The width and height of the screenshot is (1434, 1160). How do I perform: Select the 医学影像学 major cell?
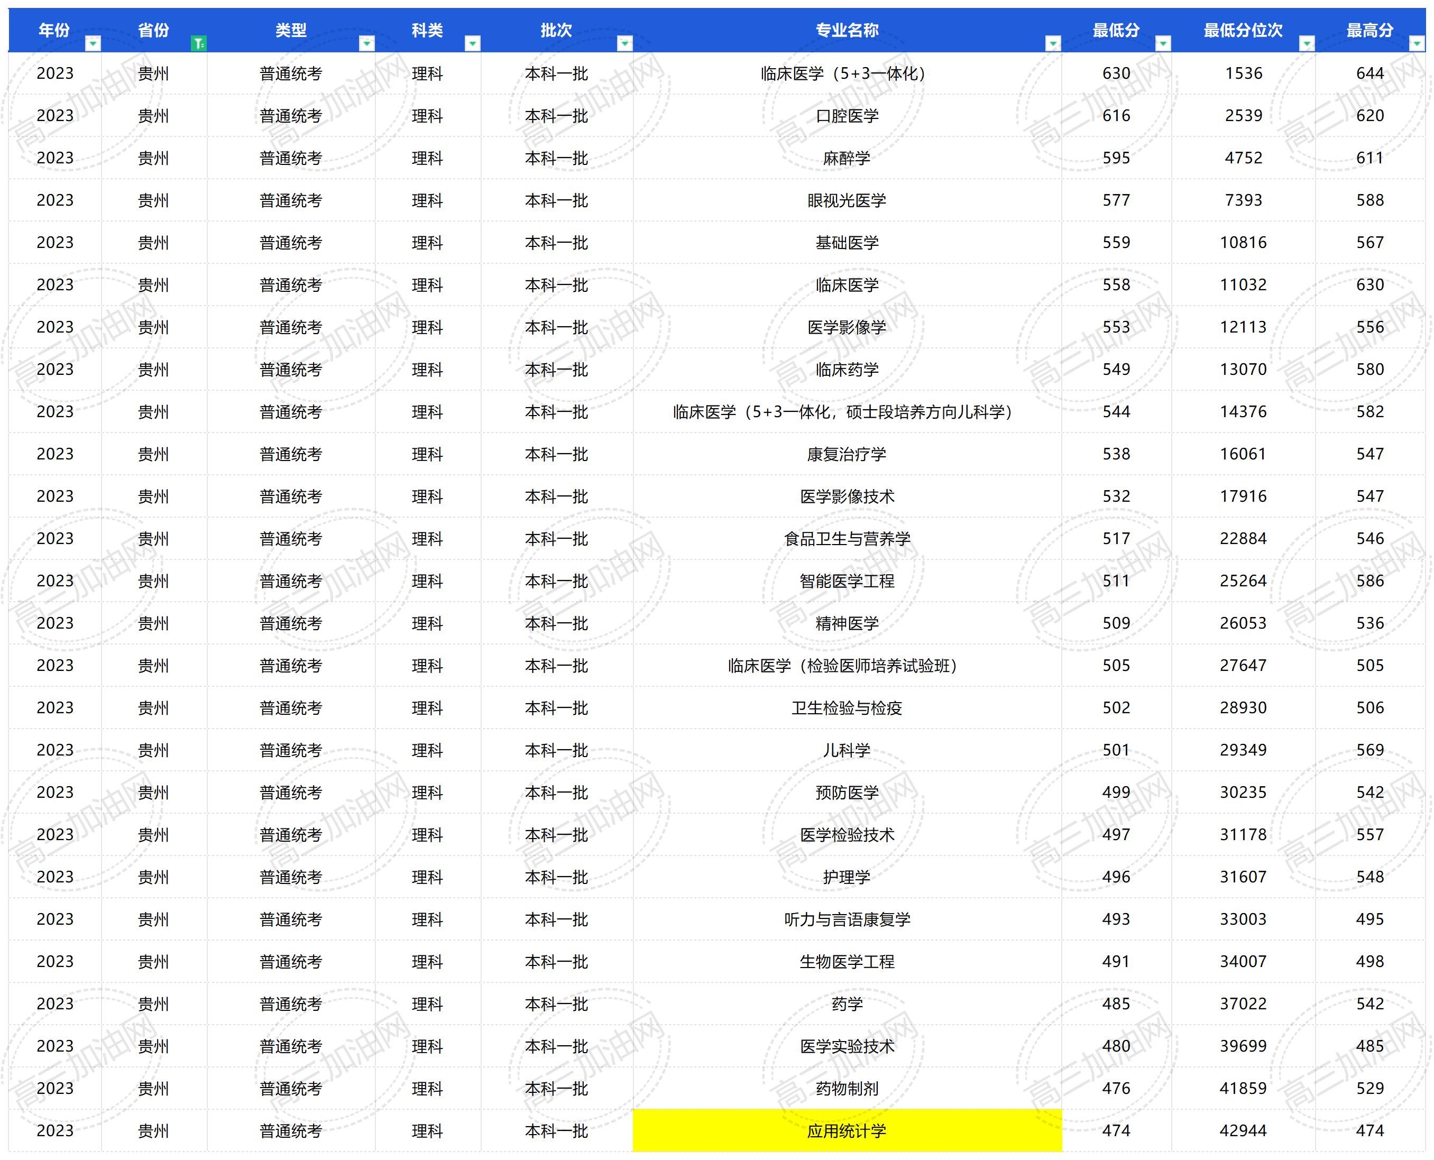click(x=847, y=327)
